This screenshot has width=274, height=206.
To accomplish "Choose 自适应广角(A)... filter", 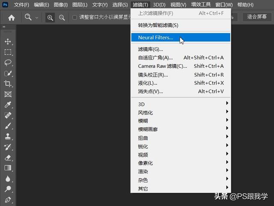I will click(181, 58).
